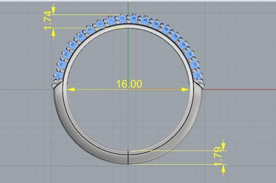Select the 1.79 bottom thickness dimension text
The height and width of the screenshot is (183, 276).
pos(218,156)
